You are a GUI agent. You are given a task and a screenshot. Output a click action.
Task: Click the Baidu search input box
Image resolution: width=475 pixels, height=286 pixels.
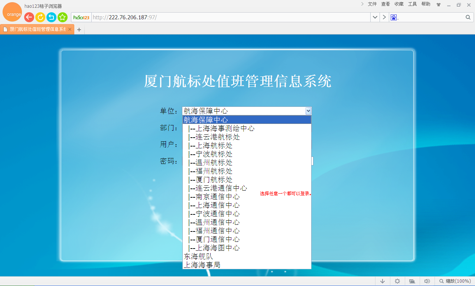pos(431,17)
